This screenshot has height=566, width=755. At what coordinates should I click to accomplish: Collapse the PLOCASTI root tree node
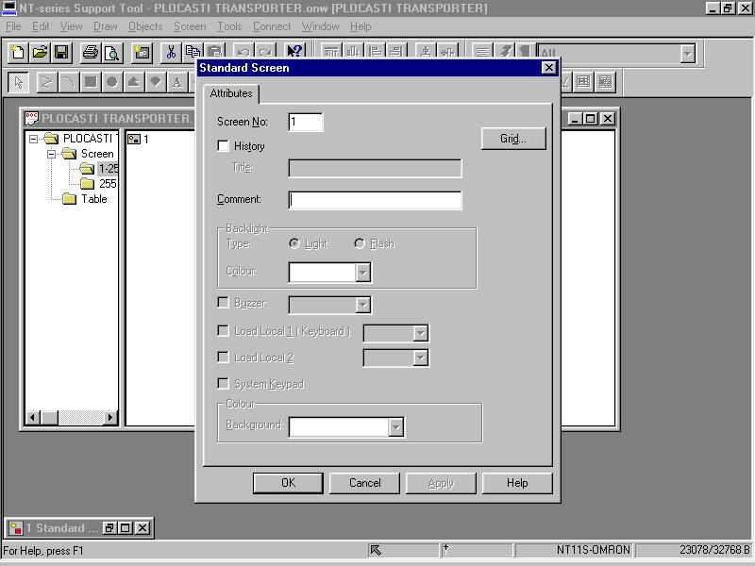[x=33, y=139]
